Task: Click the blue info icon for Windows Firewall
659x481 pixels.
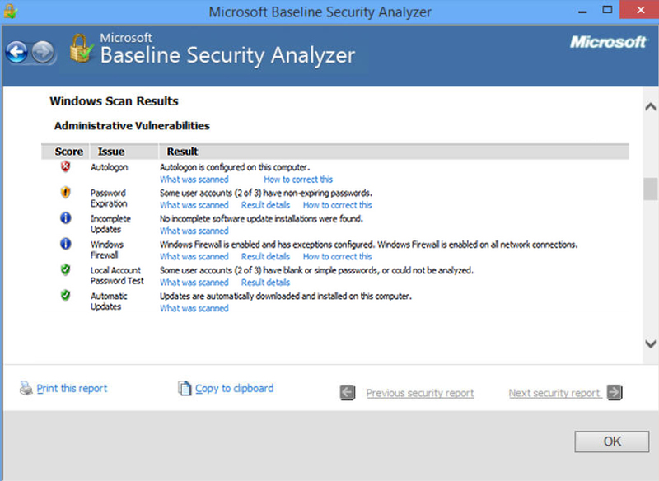Action: point(65,244)
